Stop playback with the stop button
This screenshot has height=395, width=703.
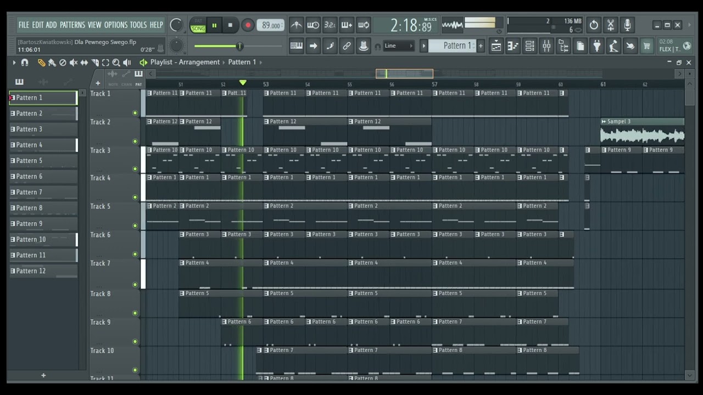tap(230, 25)
